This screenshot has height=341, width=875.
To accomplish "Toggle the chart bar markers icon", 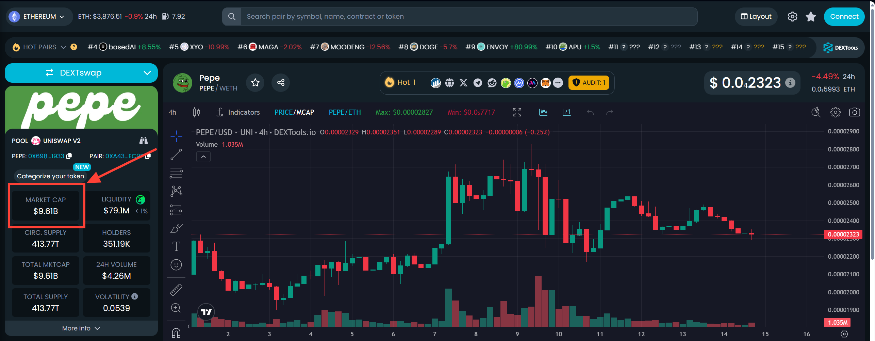I will tap(567, 112).
